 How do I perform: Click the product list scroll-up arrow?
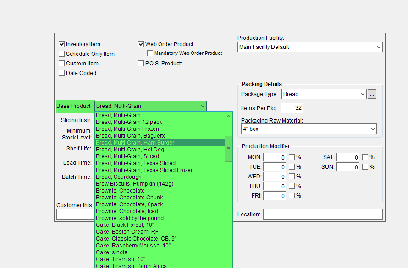228,116
